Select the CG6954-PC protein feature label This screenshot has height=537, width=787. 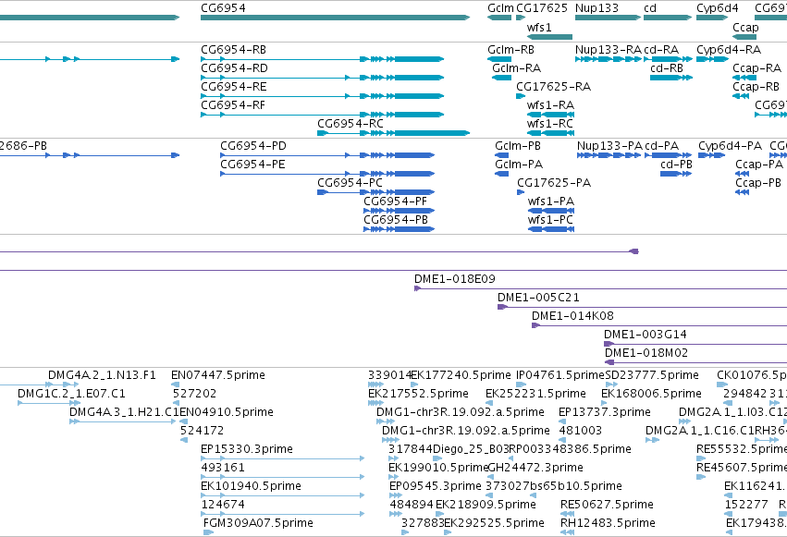[350, 182]
